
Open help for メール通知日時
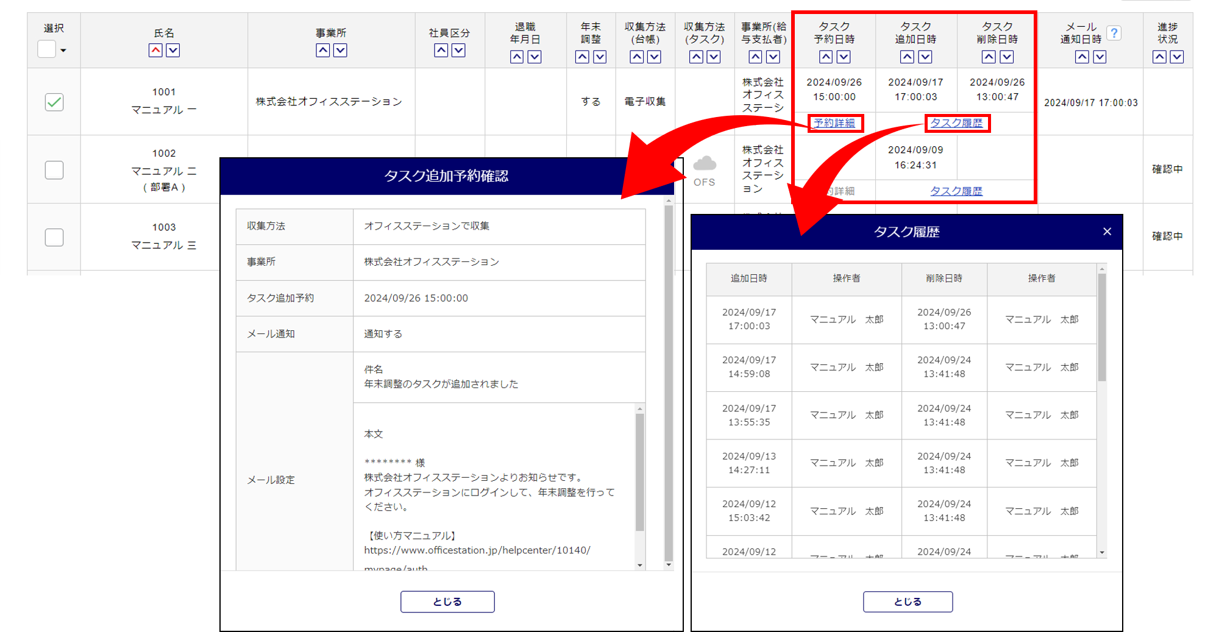1114,33
